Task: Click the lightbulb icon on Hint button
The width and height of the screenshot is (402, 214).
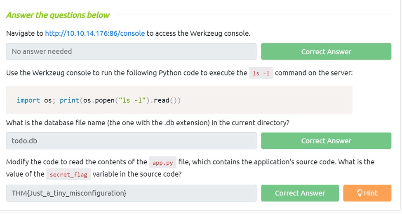Action: click(x=360, y=193)
